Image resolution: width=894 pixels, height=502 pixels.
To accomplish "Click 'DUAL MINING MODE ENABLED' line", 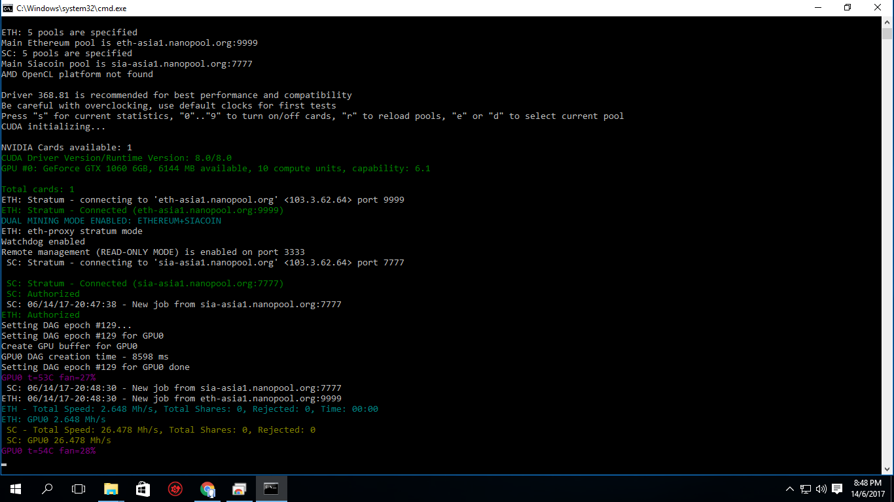I will point(111,221).
